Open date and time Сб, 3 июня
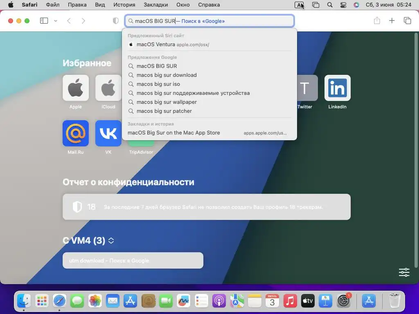Viewport: 419px width, 314px height. tap(389, 5)
